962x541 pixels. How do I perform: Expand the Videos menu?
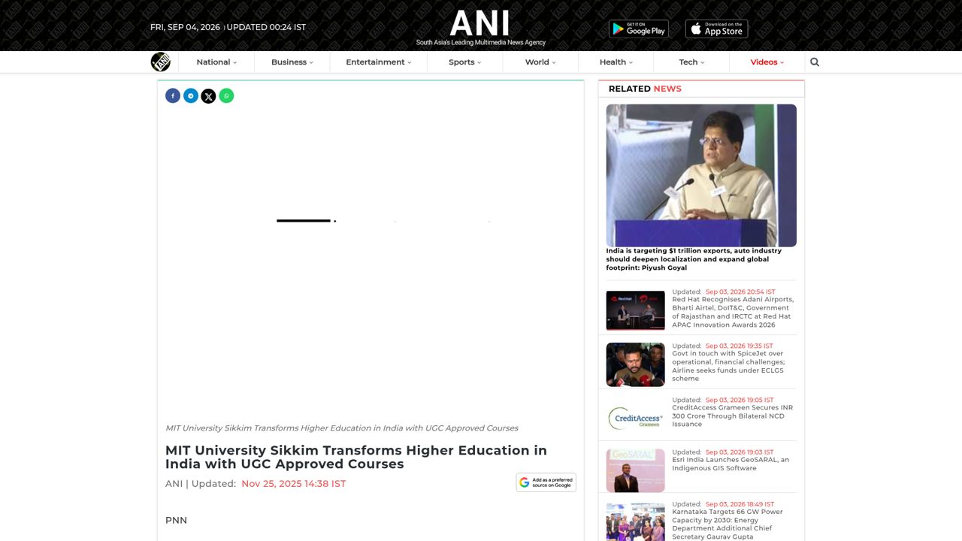(767, 62)
